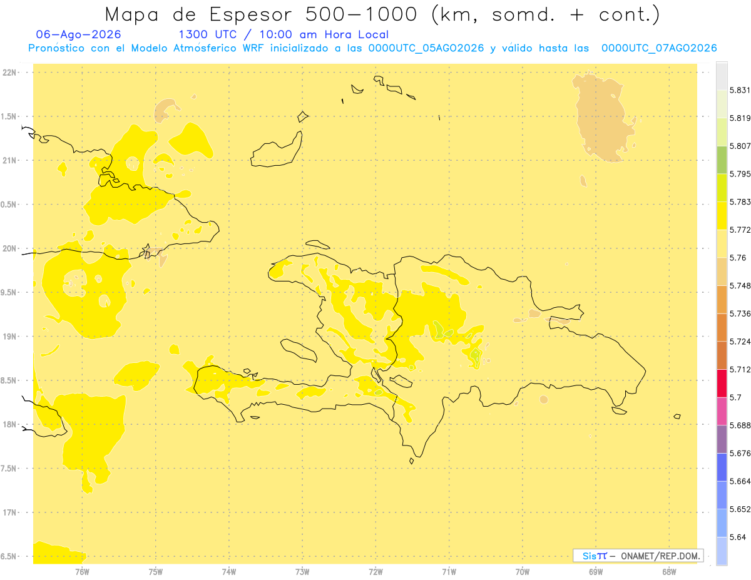Click the longitude label 74W
The height and width of the screenshot is (580, 751).
pos(229,572)
